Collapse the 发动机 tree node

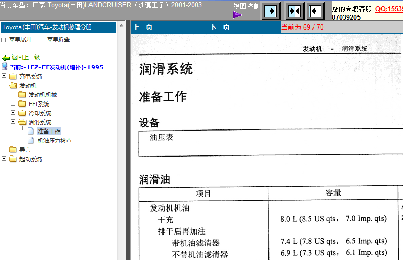pos(4,85)
